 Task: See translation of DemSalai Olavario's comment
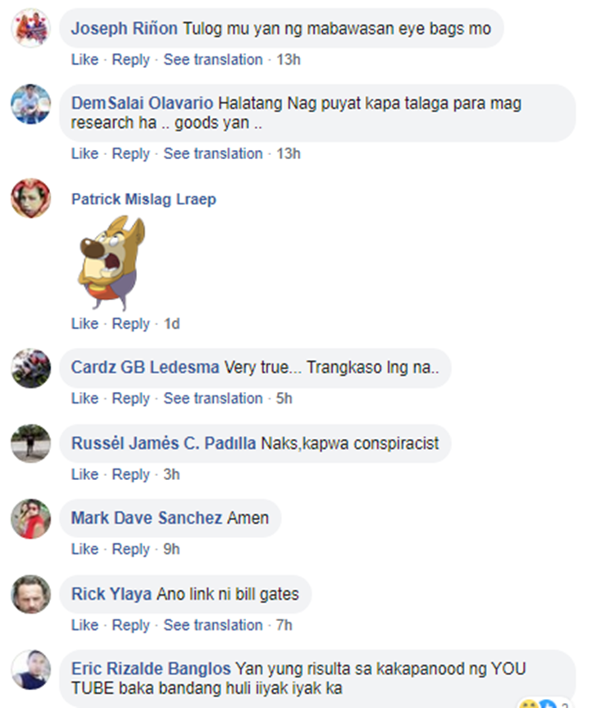[x=213, y=153]
